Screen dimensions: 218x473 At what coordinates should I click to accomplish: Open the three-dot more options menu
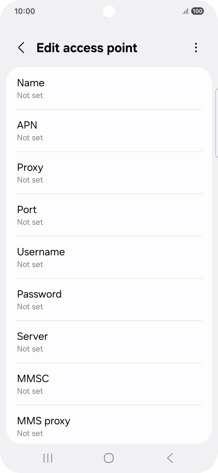[x=196, y=48]
